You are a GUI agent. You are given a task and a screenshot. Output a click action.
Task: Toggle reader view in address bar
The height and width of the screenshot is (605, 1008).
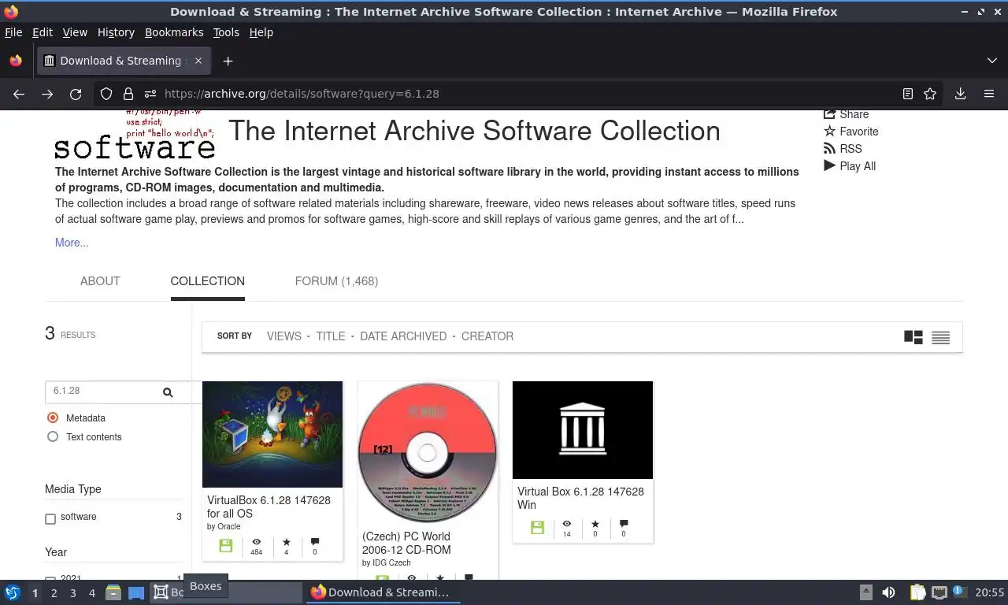click(908, 94)
